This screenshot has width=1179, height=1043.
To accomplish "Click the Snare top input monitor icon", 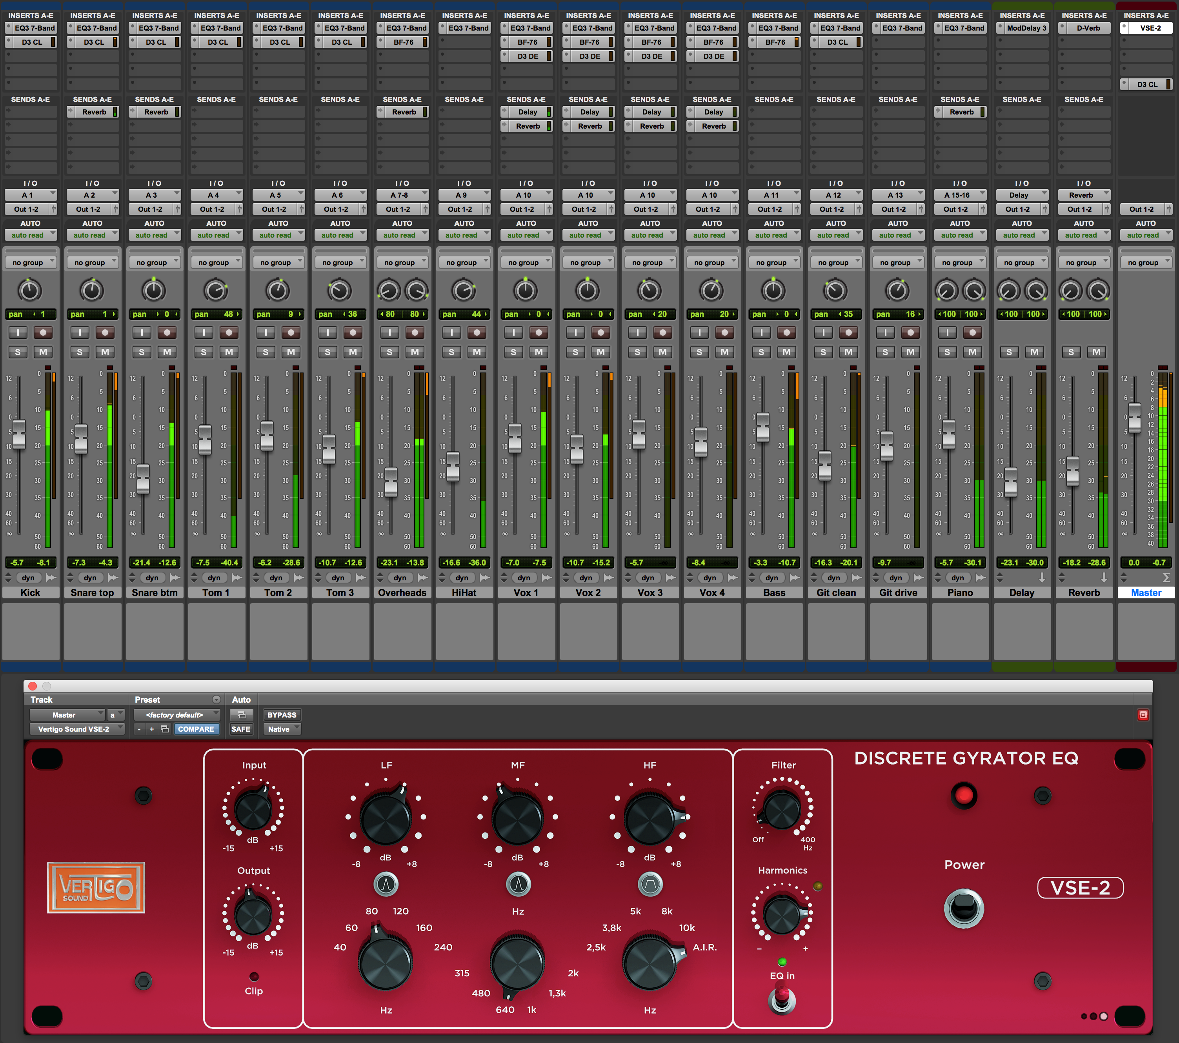I will 80,333.
